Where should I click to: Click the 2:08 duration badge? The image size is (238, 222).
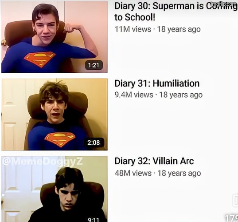click(x=94, y=143)
